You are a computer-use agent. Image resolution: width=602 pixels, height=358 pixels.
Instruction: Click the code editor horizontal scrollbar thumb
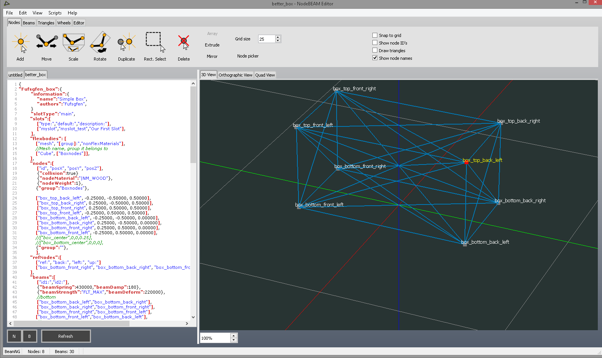tap(72, 323)
